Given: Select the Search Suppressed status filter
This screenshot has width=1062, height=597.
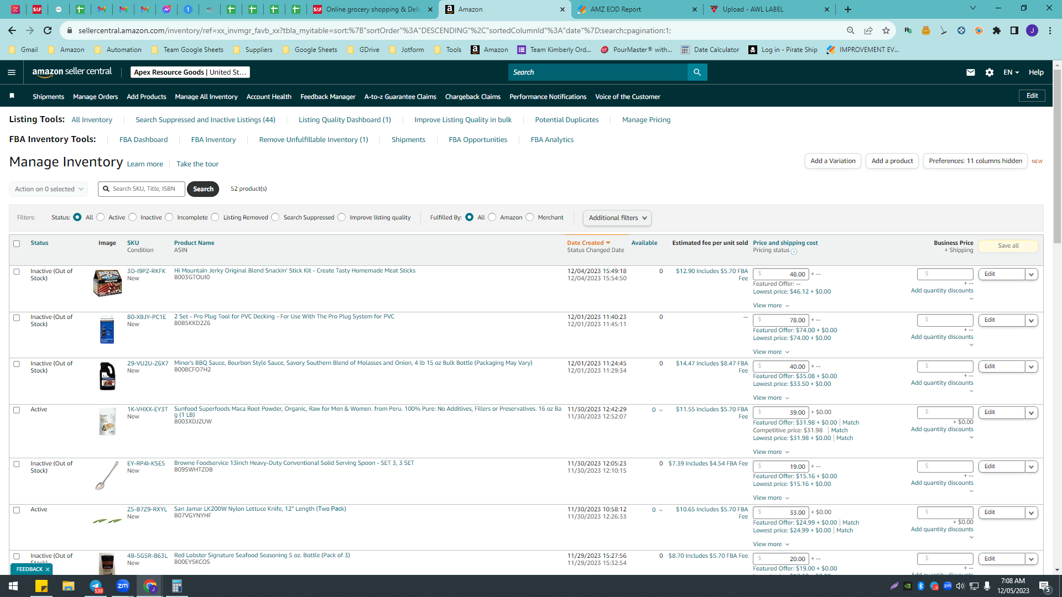Looking at the screenshot, I should point(275,217).
